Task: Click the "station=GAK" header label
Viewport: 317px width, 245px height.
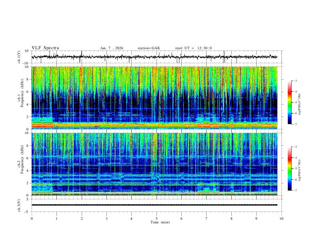Action: click(x=148, y=48)
